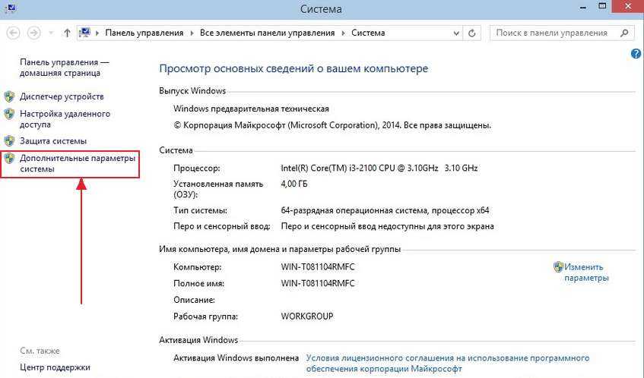The width and height of the screenshot is (644, 378).
Task: Open Help via the blue question mark
Action: coord(636,54)
